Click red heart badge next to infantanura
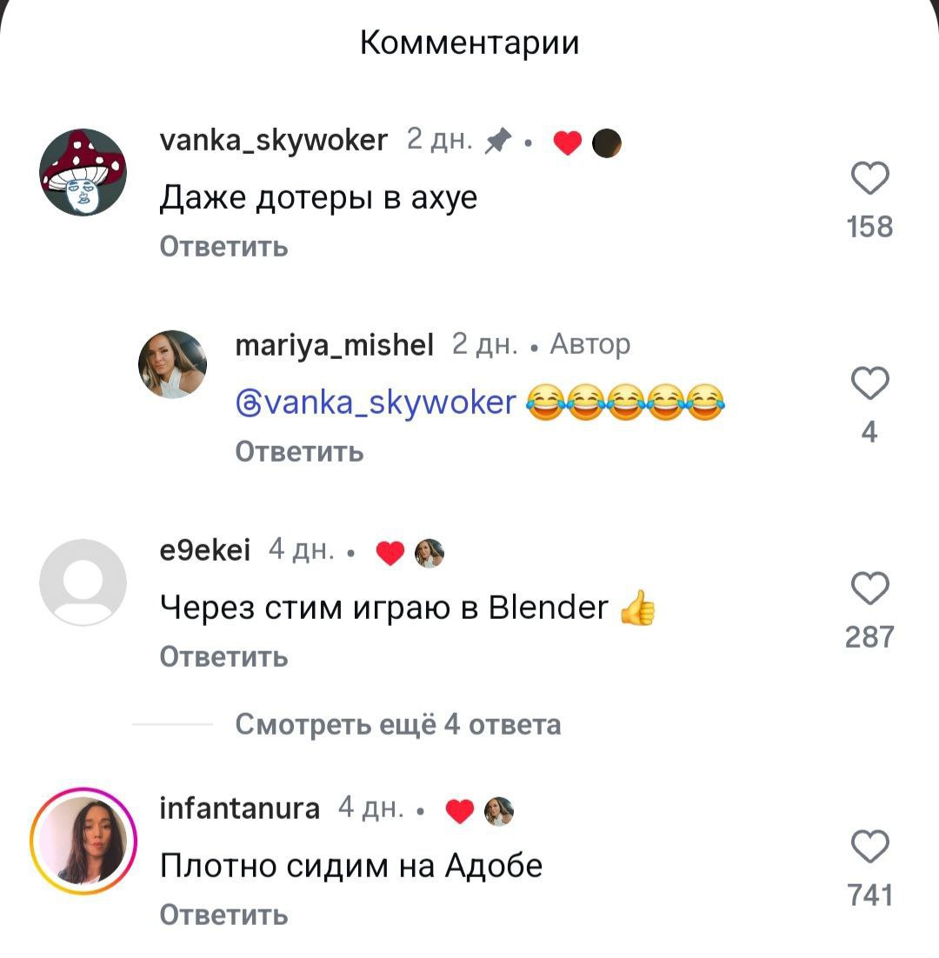This screenshot has width=939, height=958. [459, 811]
